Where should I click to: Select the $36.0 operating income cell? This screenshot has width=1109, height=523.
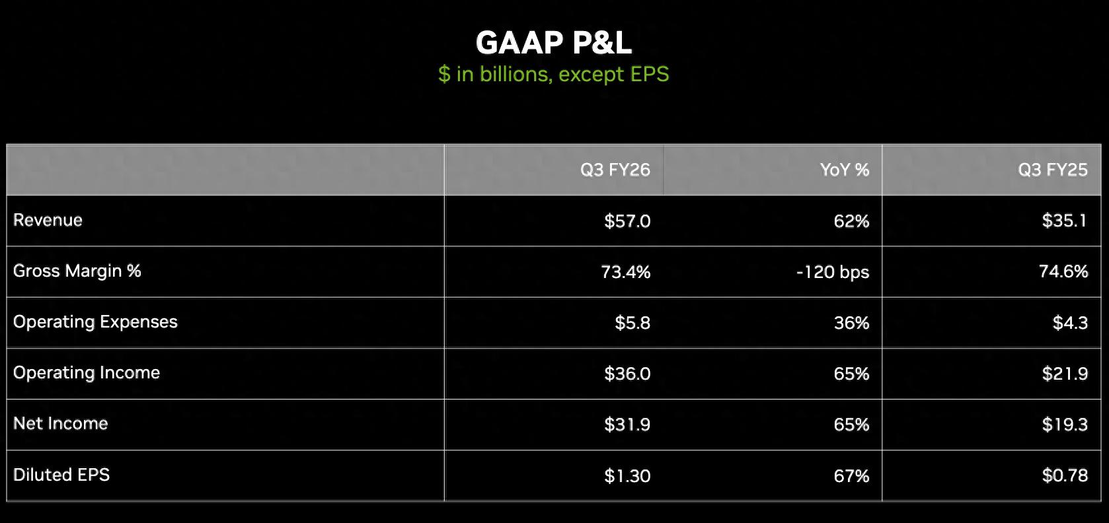click(627, 373)
